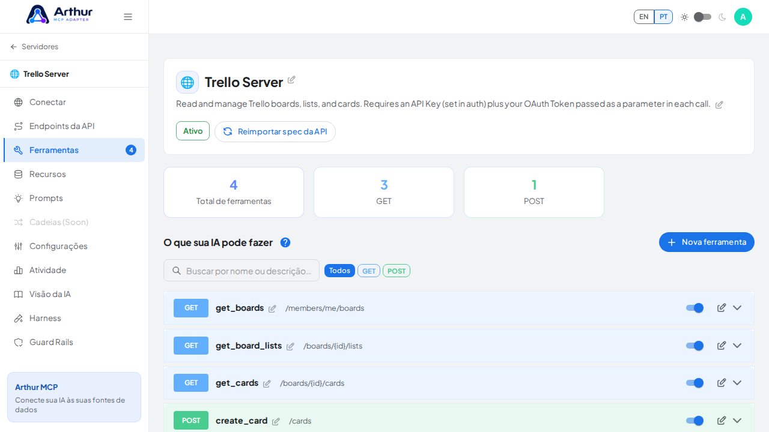Switch language to EN
The width and height of the screenshot is (769, 432).
coord(644,17)
